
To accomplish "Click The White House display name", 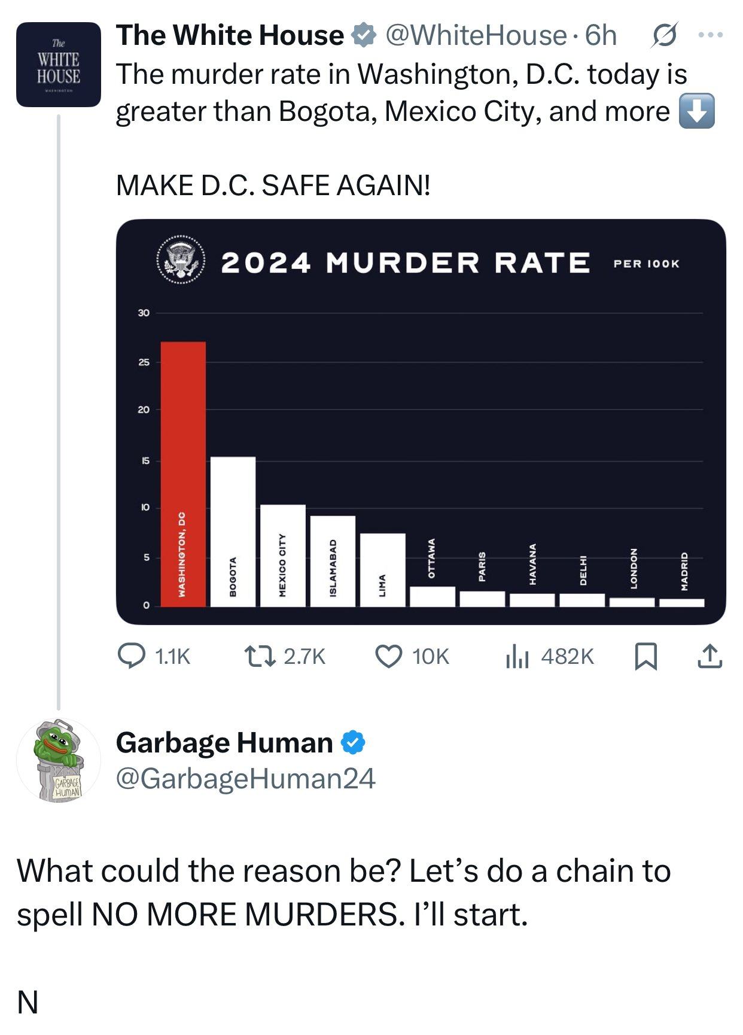I will coord(230,35).
